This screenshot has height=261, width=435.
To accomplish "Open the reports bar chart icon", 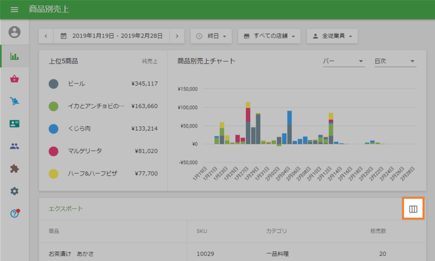I will tap(15, 56).
